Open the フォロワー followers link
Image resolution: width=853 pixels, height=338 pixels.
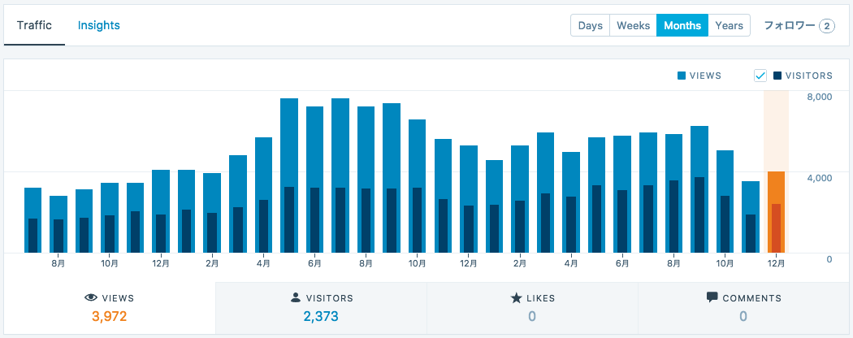pyautogui.click(x=789, y=25)
